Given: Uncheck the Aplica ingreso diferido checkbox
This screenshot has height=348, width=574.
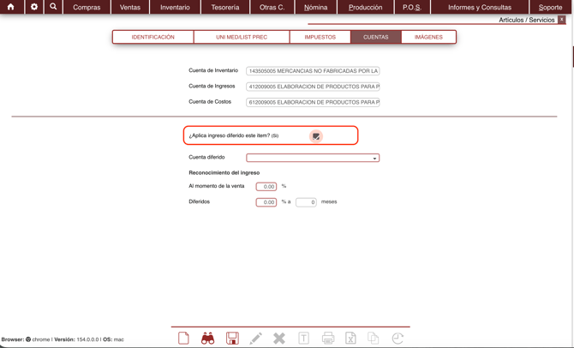Looking at the screenshot, I should click(316, 136).
